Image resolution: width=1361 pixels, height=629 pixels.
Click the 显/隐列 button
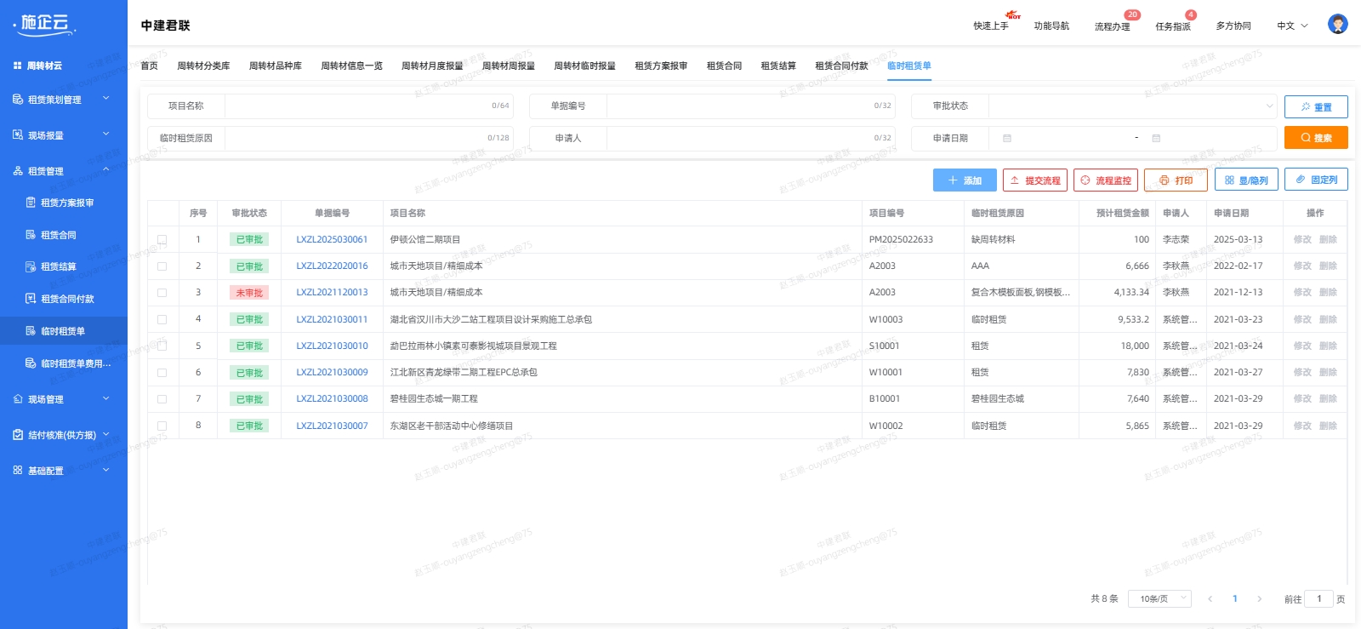1246,180
